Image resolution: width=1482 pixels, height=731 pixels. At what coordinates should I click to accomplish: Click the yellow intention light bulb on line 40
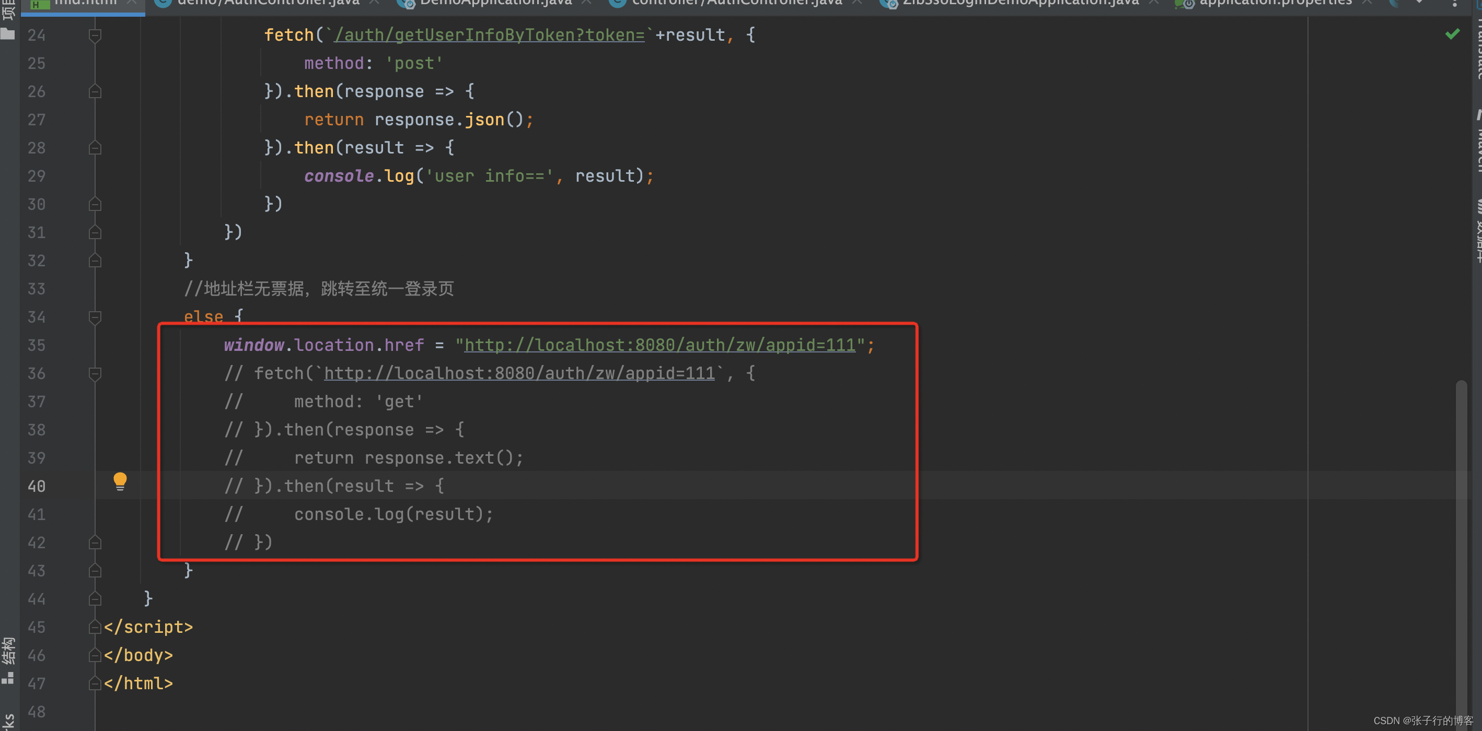coord(120,481)
